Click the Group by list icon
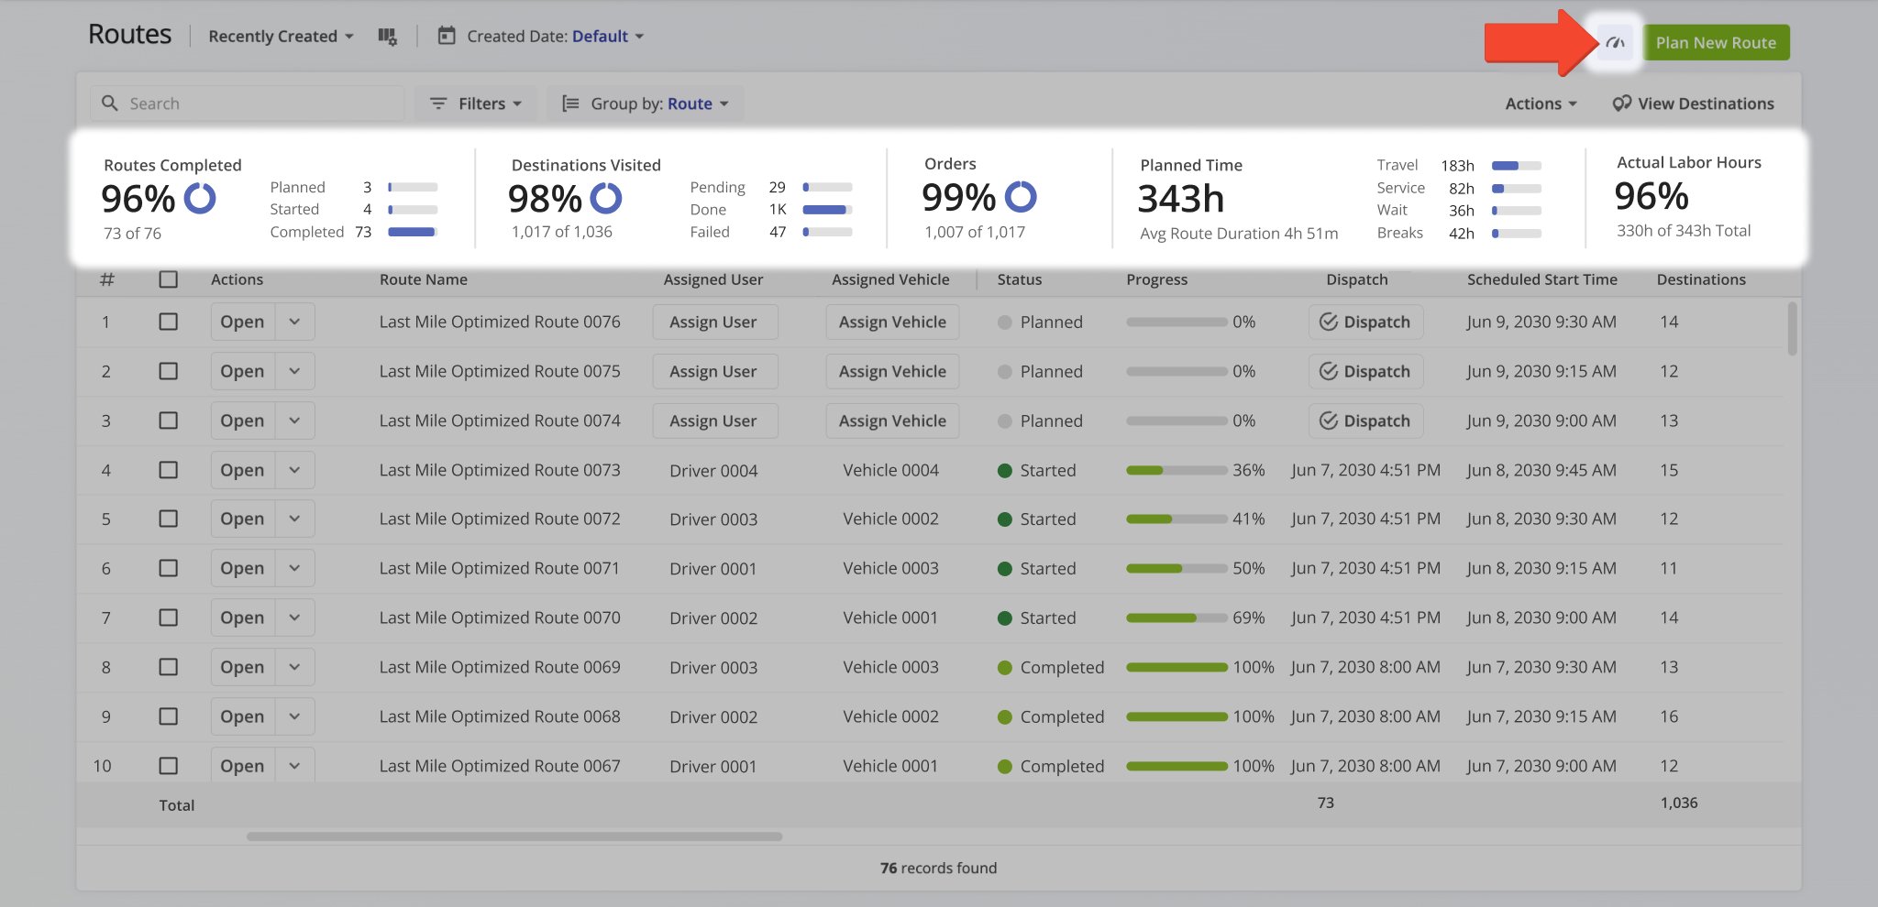Screen dimensions: 1878x907 tap(570, 103)
